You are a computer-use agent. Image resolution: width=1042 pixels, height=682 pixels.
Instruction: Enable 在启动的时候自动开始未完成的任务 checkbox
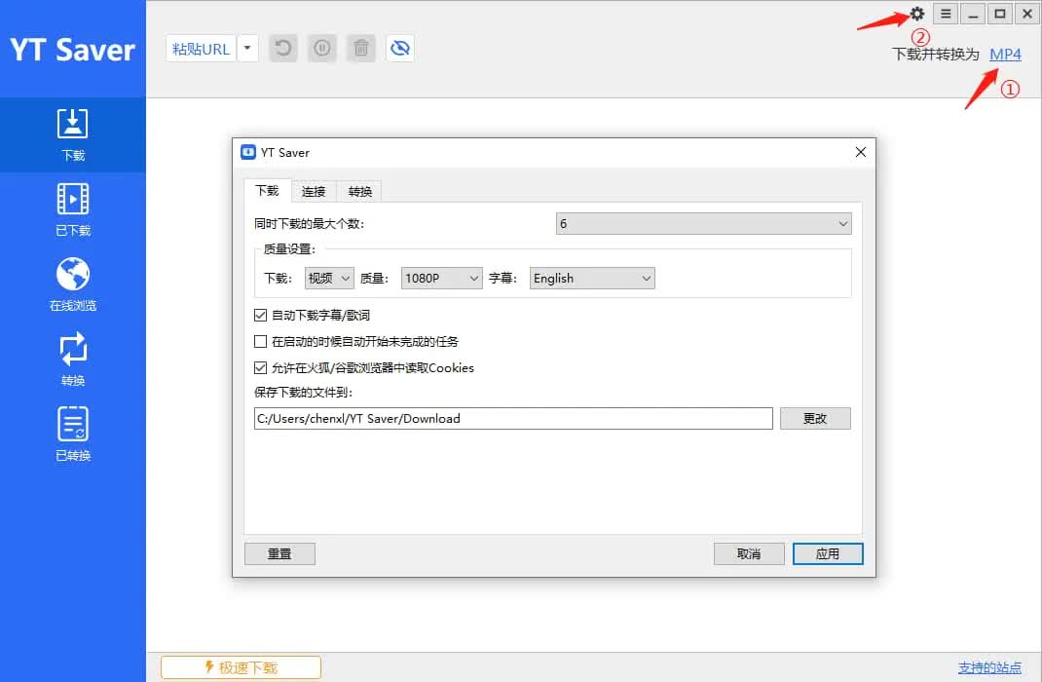(260, 342)
